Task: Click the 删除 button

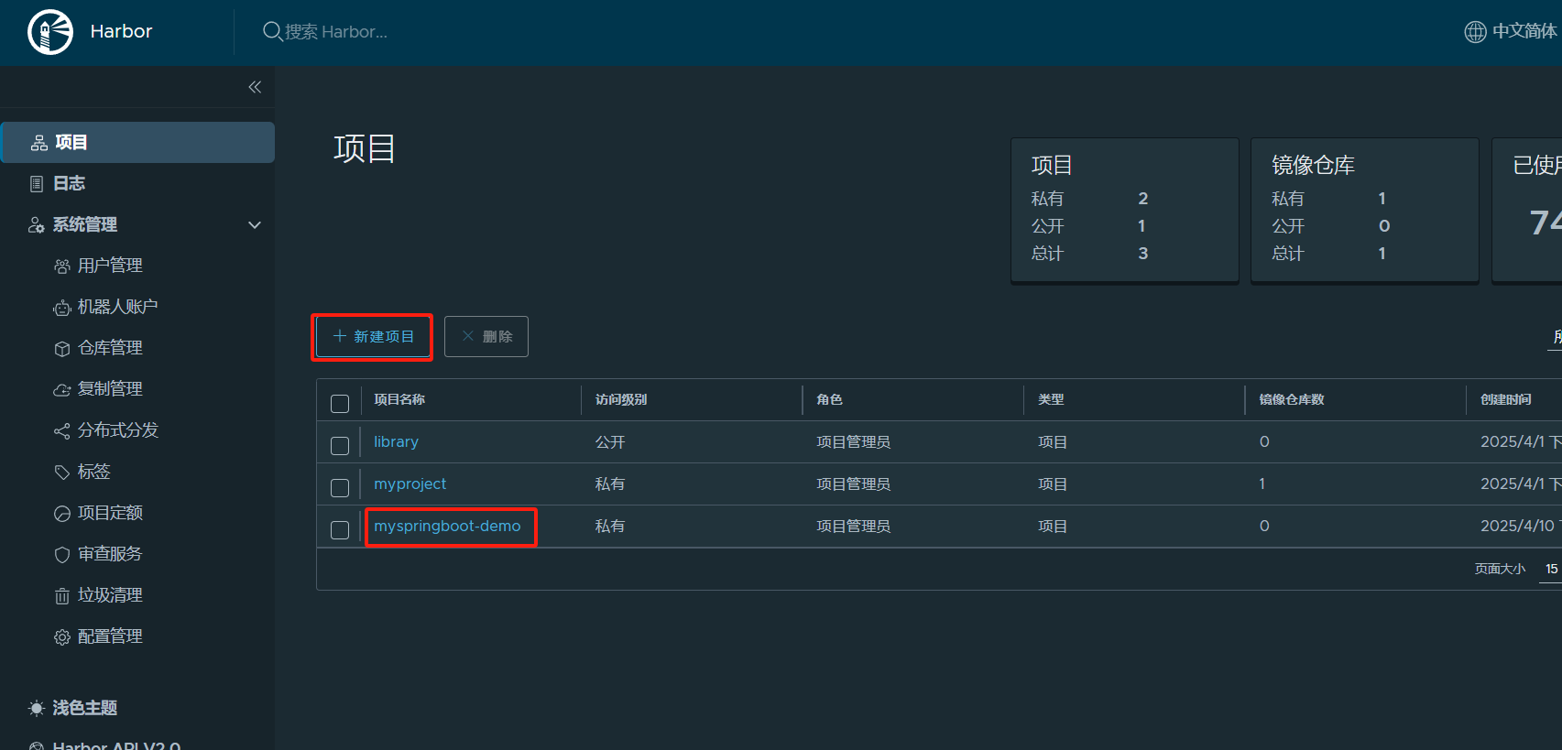Action: (486, 336)
